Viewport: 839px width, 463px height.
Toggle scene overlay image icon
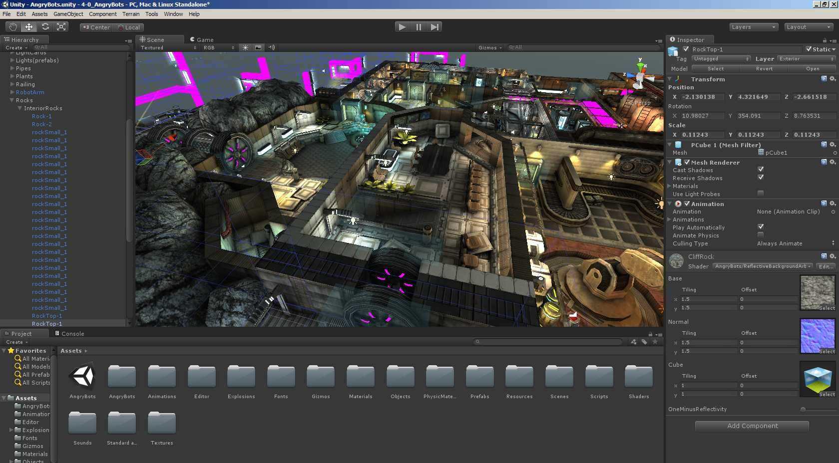258,47
